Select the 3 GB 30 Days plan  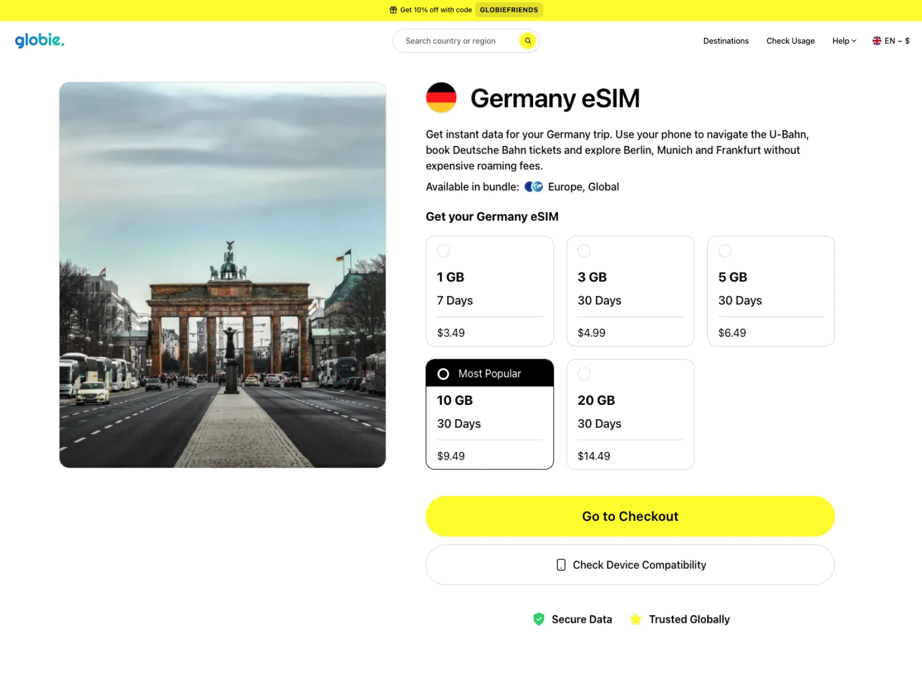[x=630, y=291]
